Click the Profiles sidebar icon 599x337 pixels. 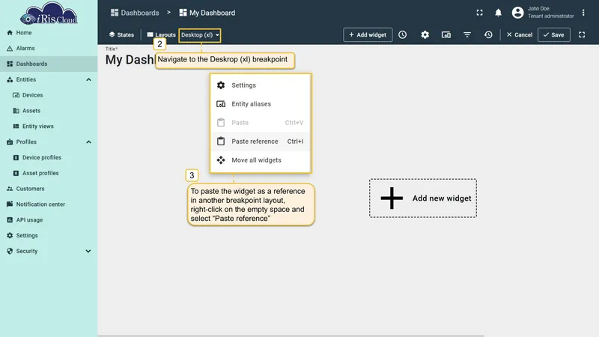coord(10,142)
